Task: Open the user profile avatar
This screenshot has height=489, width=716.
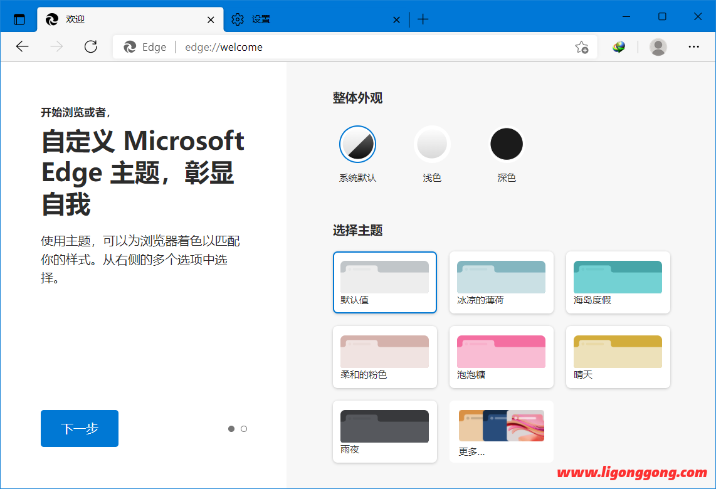Action: (658, 46)
